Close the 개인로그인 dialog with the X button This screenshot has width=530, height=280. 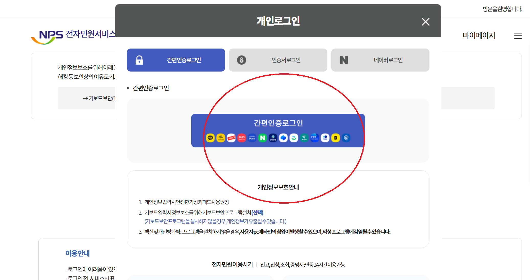pos(425,22)
